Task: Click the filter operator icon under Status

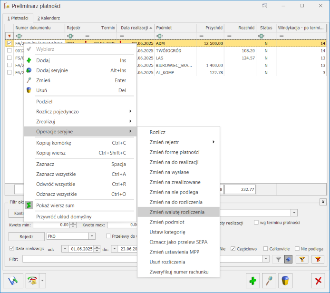Action: 261,36
